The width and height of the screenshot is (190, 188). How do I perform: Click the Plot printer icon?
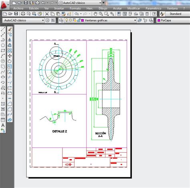(23, 14)
